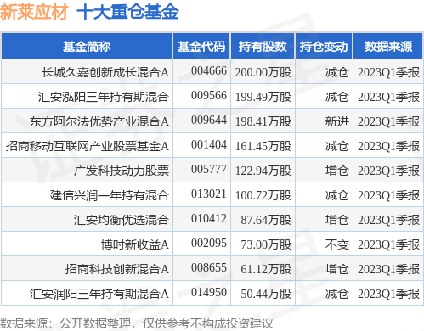Click the 198.41万股 holdings cell
424x331 pixels.
263,121
